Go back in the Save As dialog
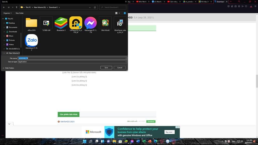Screen dimensions: 258x145 4,7
